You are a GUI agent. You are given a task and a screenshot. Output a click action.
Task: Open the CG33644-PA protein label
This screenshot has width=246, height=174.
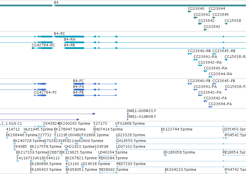click(220, 104)
